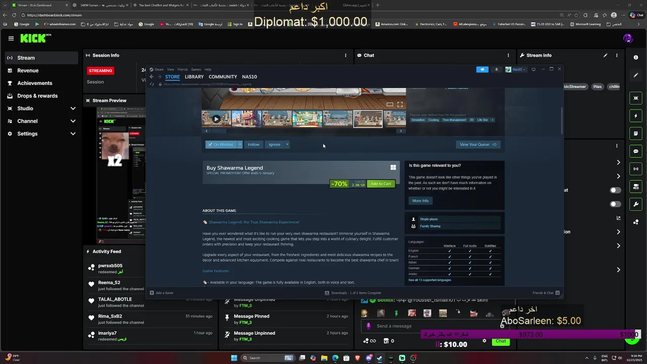Viewport: 647px width, 364px height.
Task: Toggle the stream preview widget icon
Action: [636, 98]
